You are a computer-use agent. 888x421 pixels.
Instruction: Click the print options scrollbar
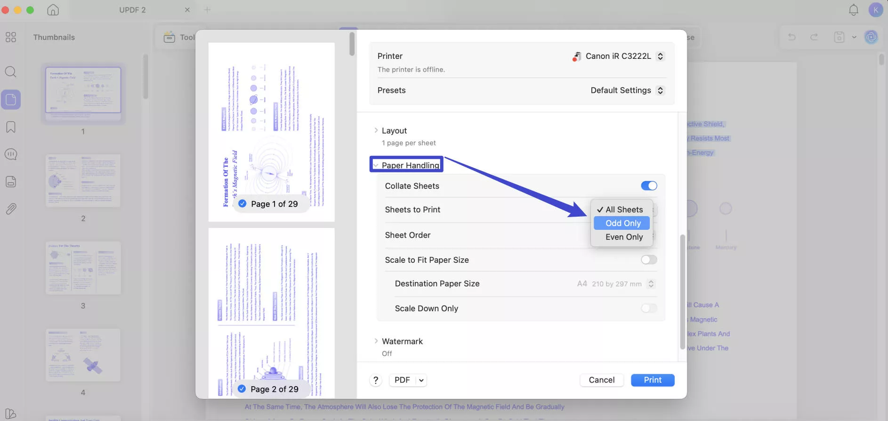(x=682, y=292)
